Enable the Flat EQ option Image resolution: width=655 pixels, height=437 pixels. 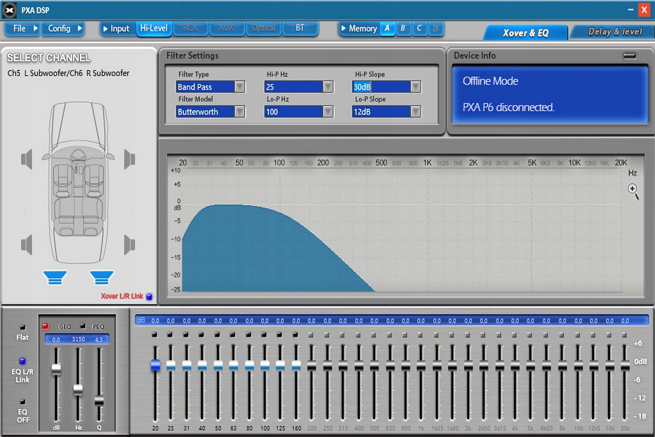[22, 327]
